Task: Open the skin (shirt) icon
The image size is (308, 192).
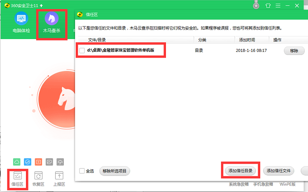Action: (x=268, y=5)
